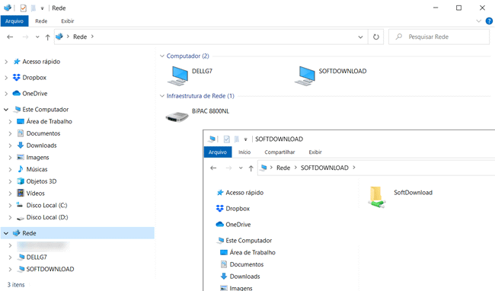
Task: Click the New folder icon in Rede title bar
Action: tap(34, 8)
